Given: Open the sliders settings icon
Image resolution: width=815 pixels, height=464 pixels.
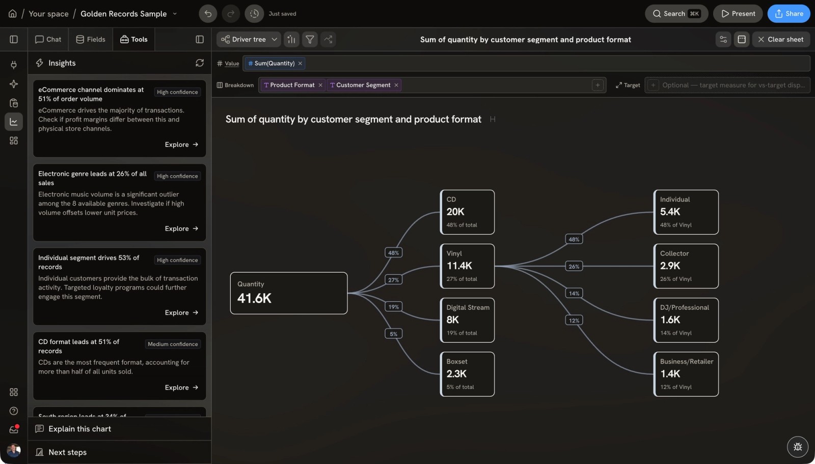Looking at the screenshot, I should 723,39.
